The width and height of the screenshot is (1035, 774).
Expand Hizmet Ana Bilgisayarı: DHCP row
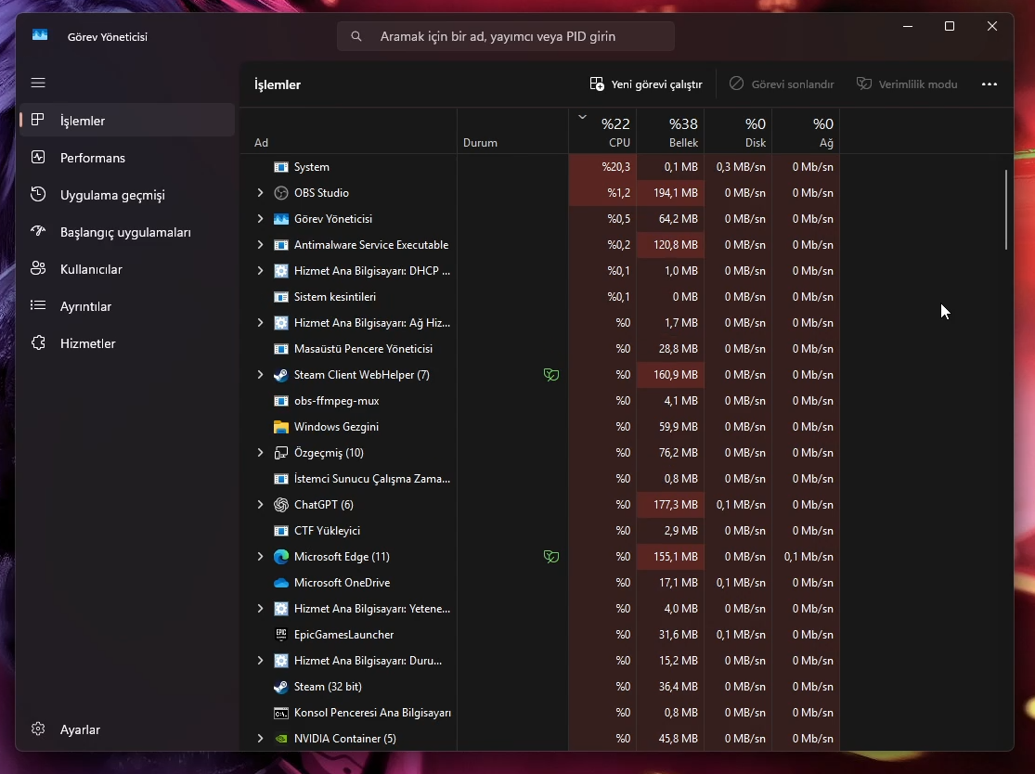(260, 271)
